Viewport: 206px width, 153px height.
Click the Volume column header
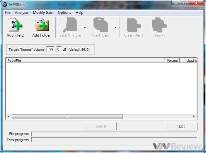[x=172, y=60]
